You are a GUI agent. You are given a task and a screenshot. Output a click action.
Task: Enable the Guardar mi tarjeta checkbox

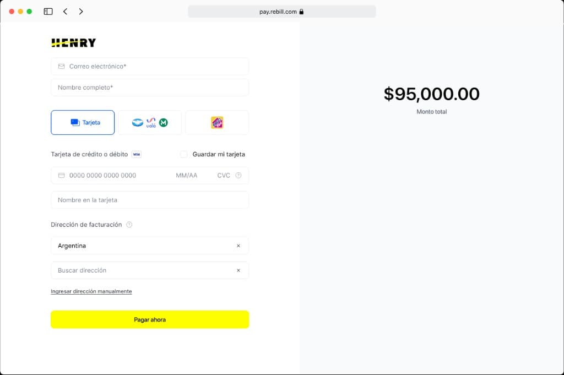coord(183,154)
